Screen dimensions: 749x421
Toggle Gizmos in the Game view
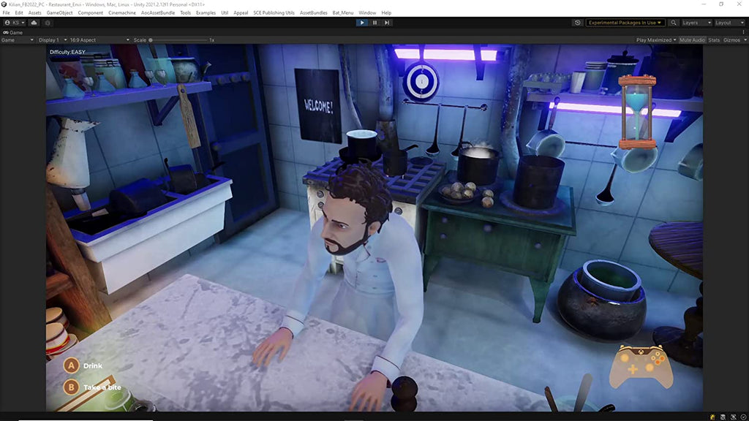click(731, 40)
